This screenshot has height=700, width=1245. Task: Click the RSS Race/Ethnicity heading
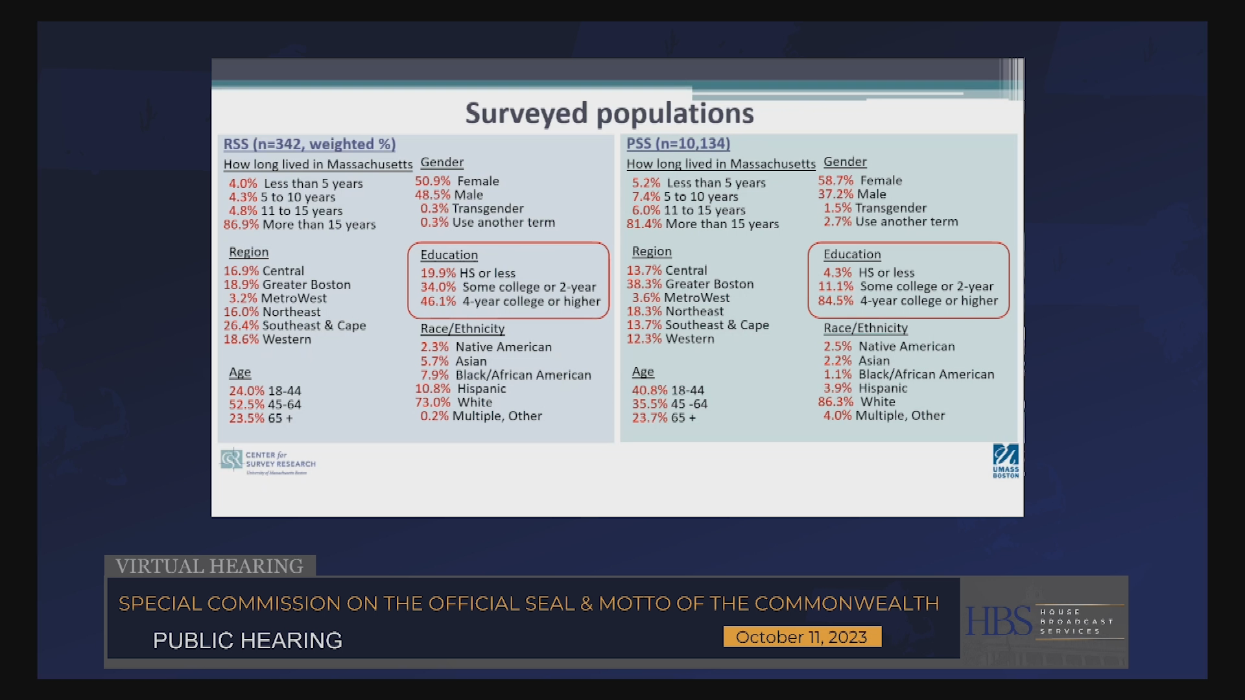point(462,329)
